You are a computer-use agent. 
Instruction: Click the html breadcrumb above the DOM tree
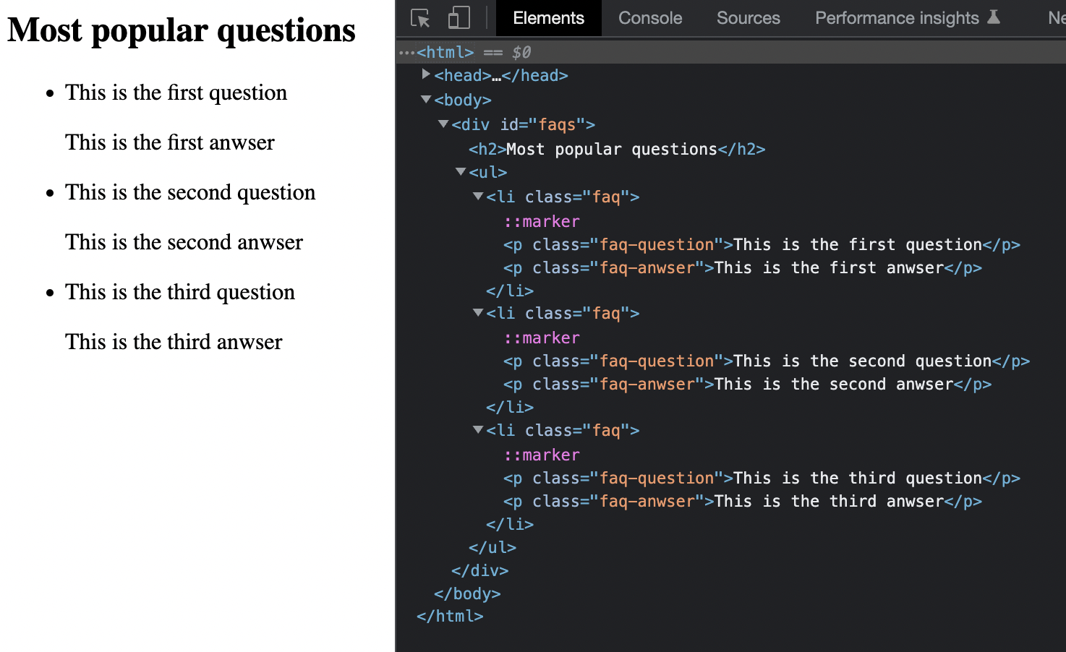pos(444,51)
